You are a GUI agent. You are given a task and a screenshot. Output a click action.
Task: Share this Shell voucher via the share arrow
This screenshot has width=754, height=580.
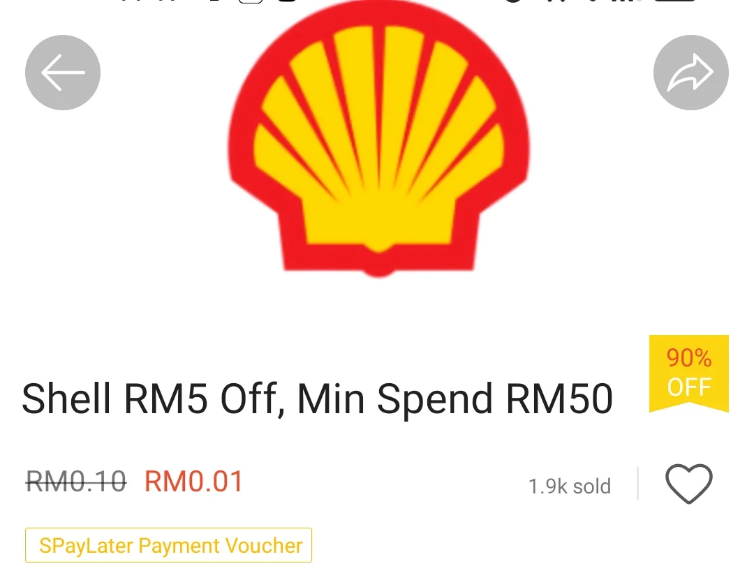pos(690,73)
